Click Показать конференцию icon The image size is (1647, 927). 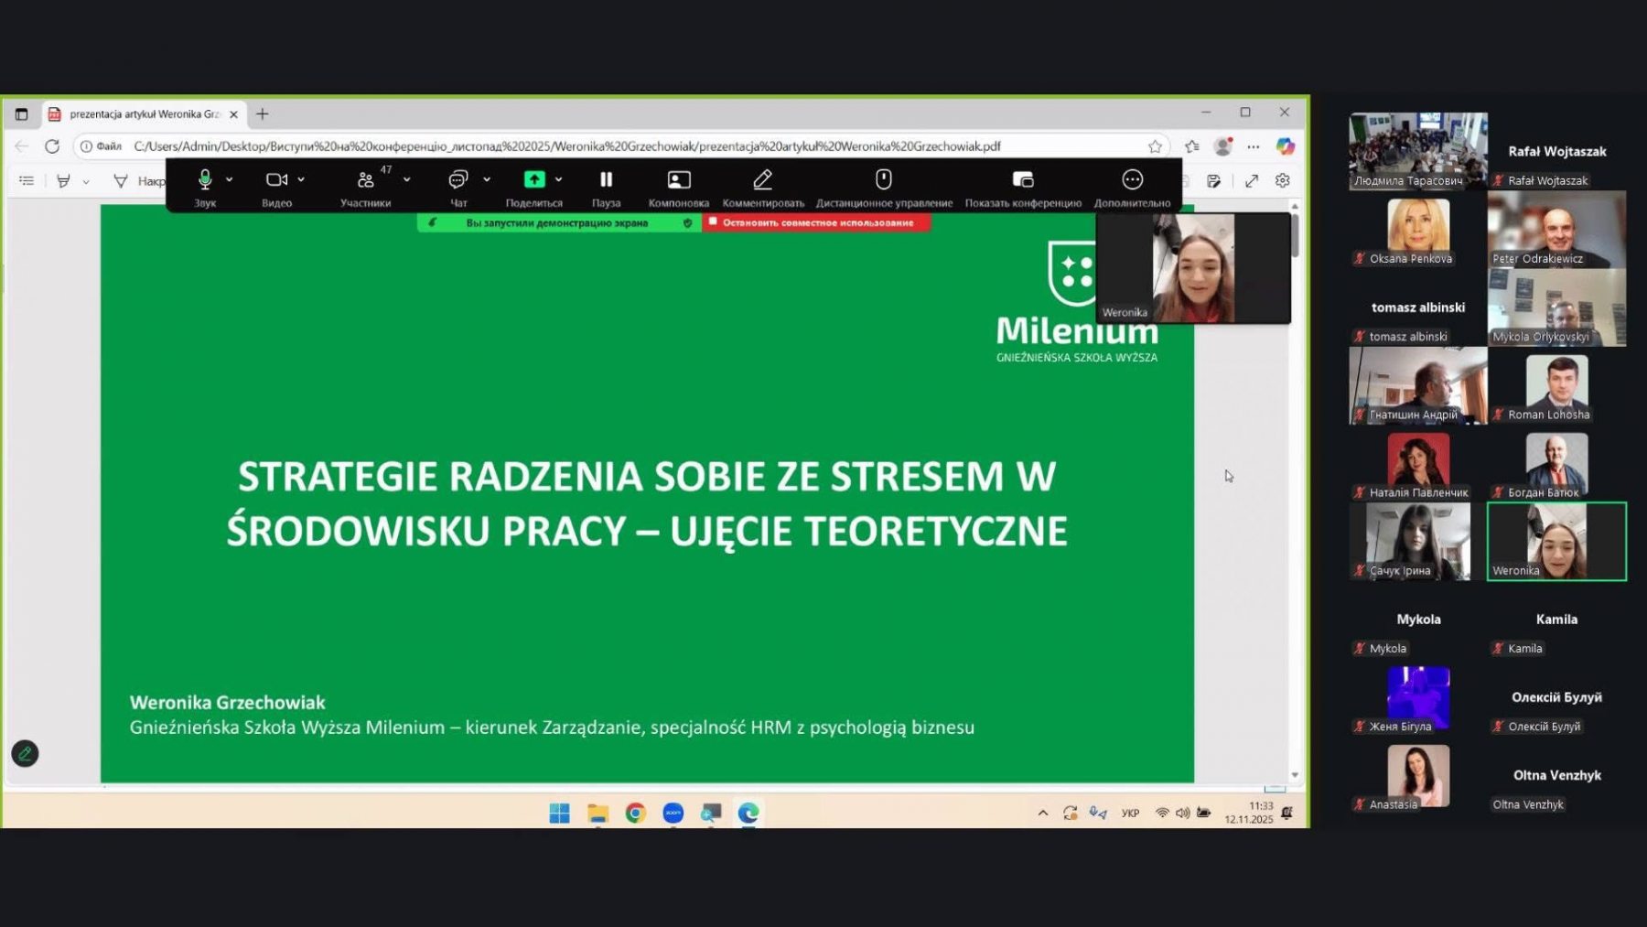[x=1023, y=180]
